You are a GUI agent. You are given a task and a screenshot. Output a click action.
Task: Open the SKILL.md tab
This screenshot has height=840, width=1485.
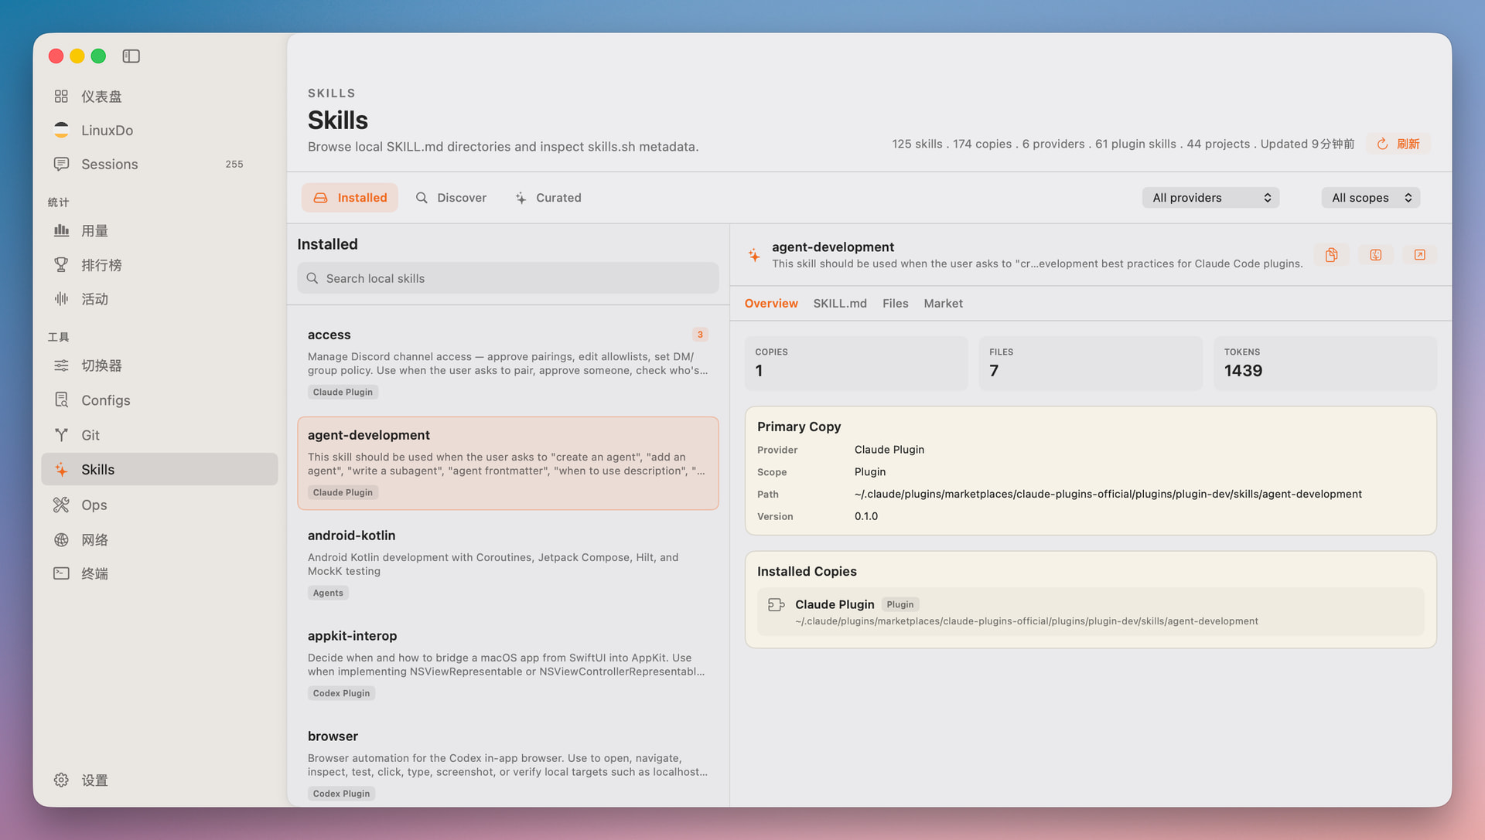(x=840, y=304)
